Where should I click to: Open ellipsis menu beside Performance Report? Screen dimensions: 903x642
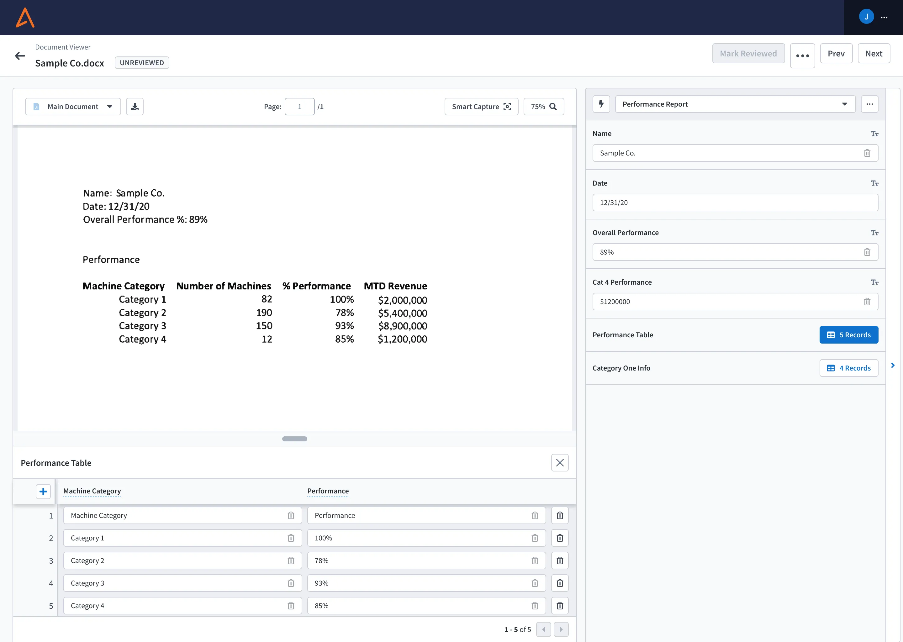[x=870, y=104]
